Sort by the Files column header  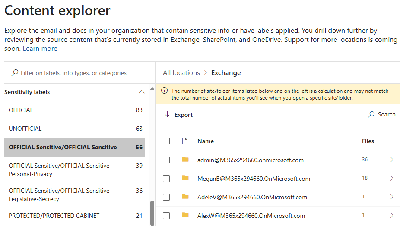pyautogui.click(x=368, y=141)
